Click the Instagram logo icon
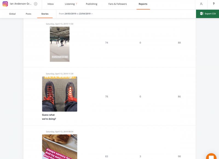The width and height of the screenshot is (219, 159). click(x=5, y=4)
